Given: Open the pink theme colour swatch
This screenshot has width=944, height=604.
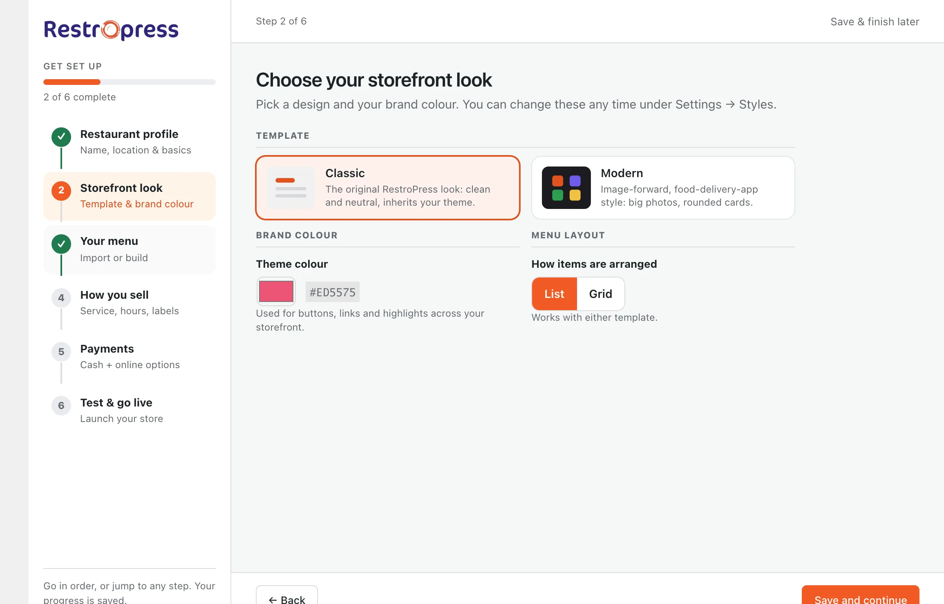Looking at the screenshot, I should [276, 291].
